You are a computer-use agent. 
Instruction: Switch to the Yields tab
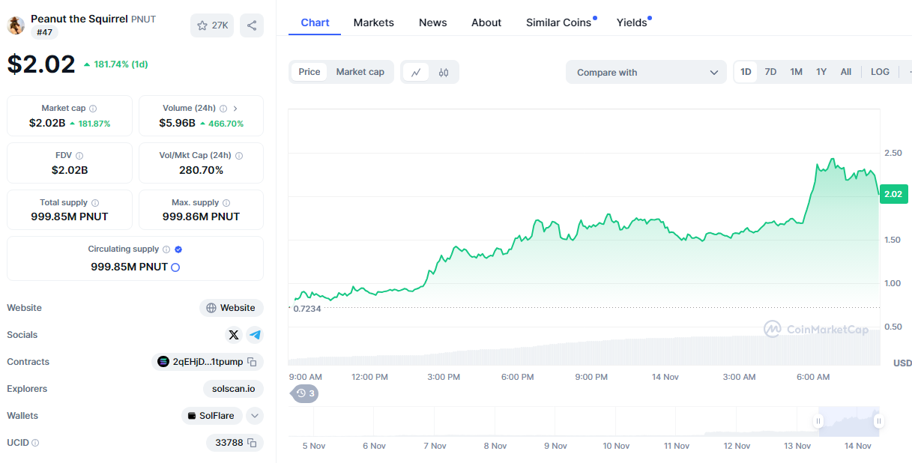coord(632,22)
